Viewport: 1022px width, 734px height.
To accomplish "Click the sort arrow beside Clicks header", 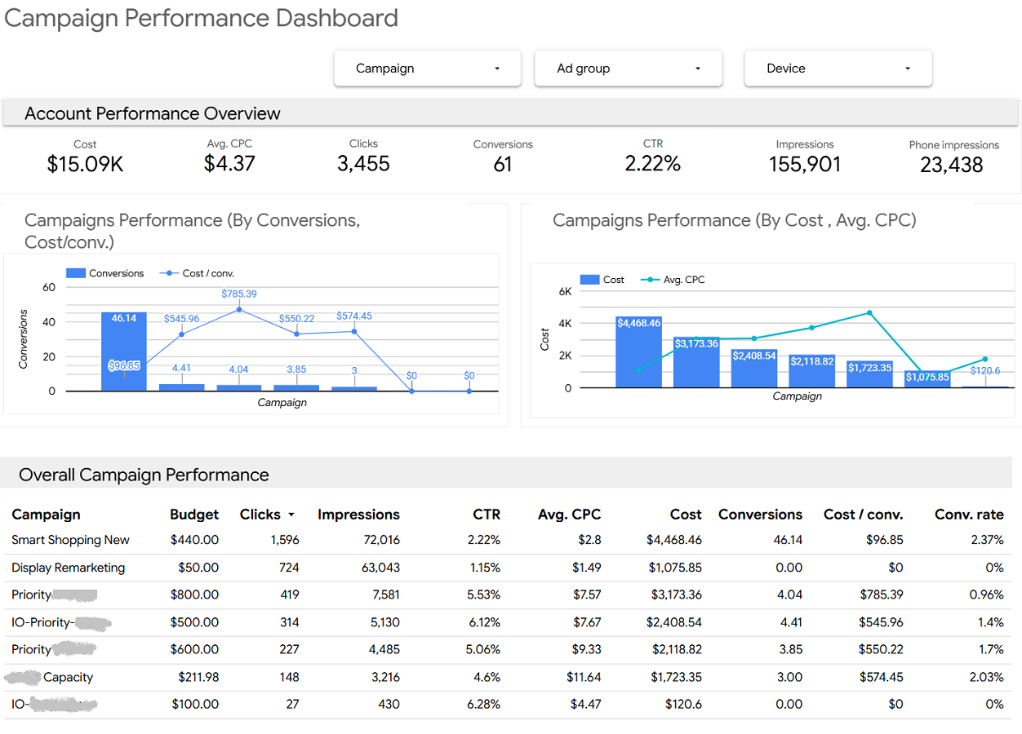I will tap(291, 515).
